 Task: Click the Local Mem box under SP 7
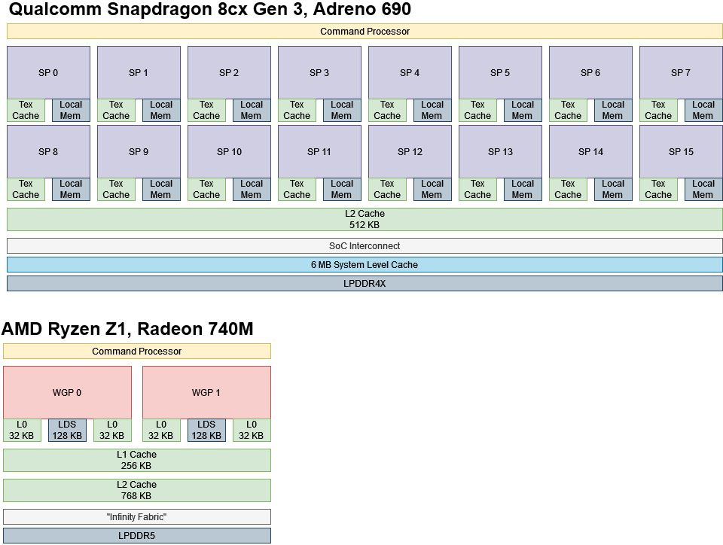tap(703, 110)
